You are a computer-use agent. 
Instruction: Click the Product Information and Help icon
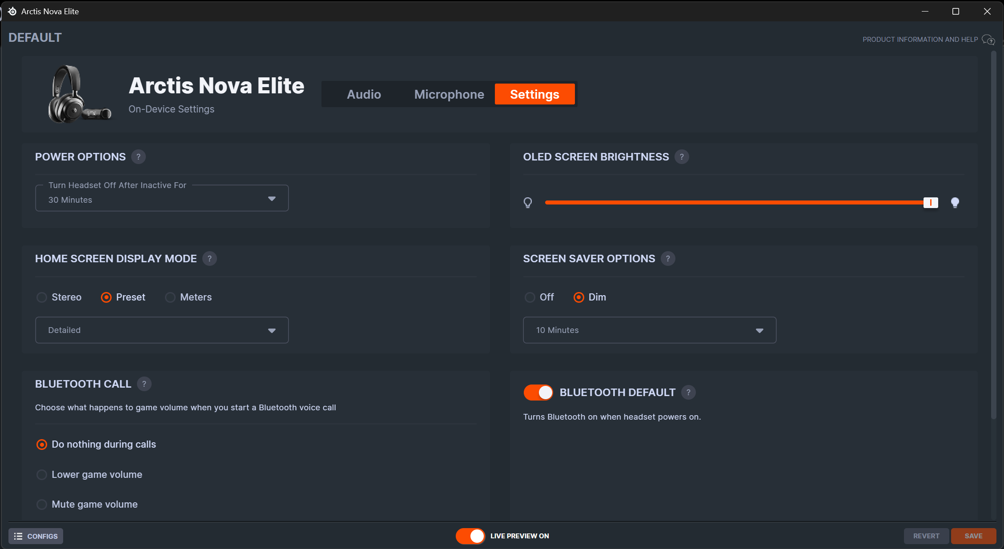click(988, 40)
